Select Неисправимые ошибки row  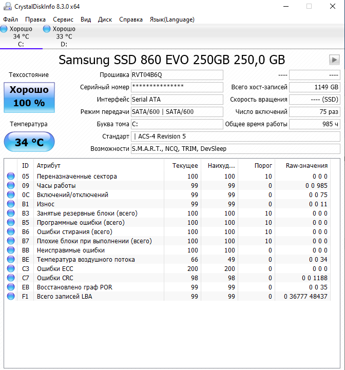(167, 250)
